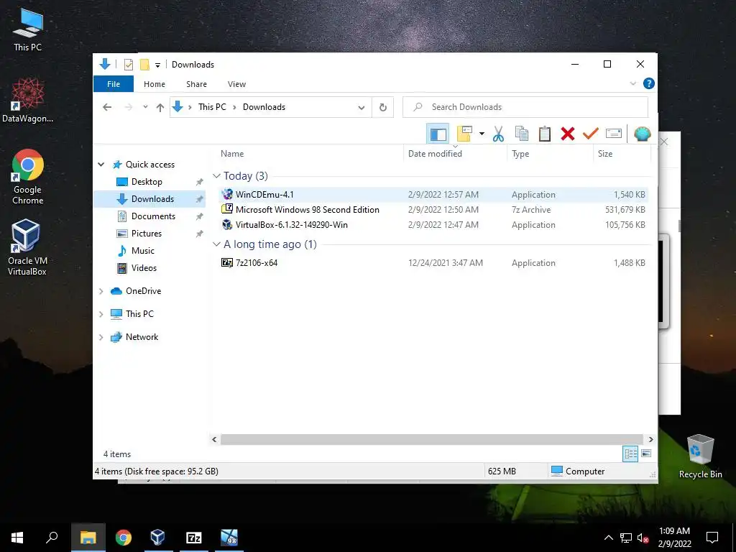Open the File menu tab
Screen dimensions: 736x552
(x=114, y=84)
